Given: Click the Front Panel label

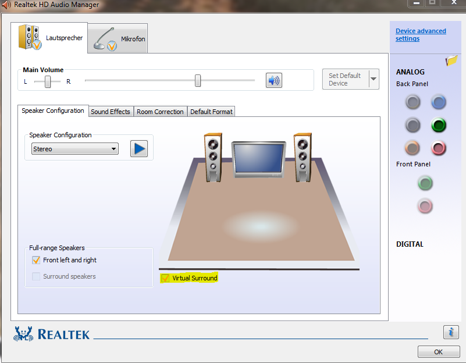Looking at the screenshot, I should (413, 164).
